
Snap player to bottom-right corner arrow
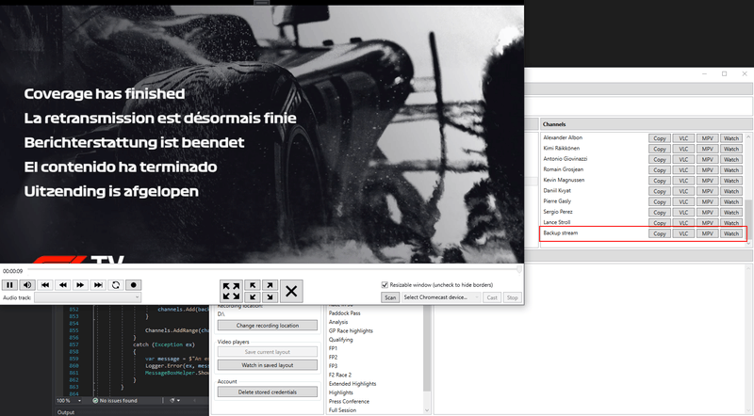click(x=270, y=296)
